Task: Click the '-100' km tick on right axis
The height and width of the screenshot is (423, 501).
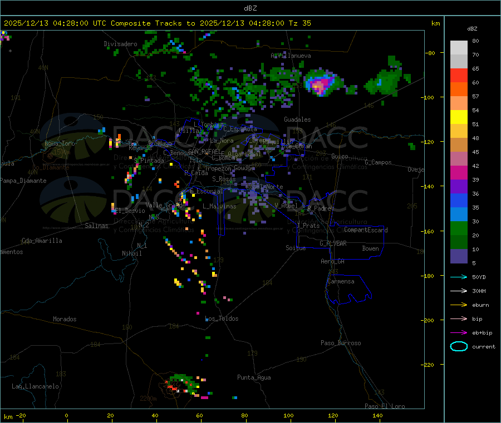Action: point(429,97)
